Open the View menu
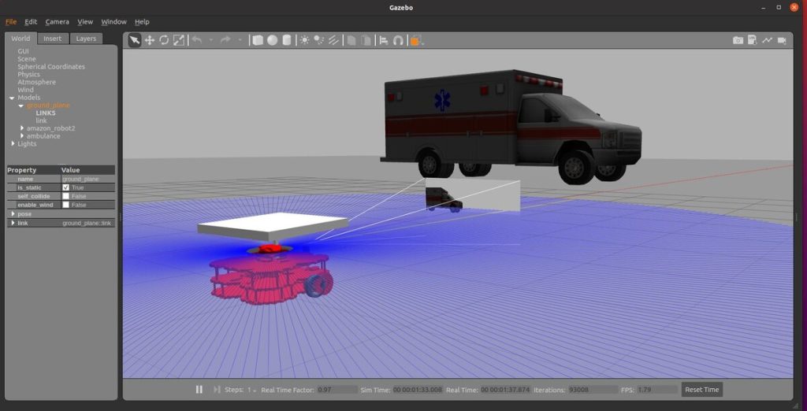 tap(85, 21)
